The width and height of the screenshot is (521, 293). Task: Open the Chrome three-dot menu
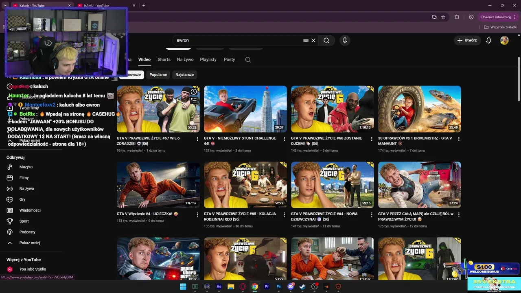click(x=515, y=17)
